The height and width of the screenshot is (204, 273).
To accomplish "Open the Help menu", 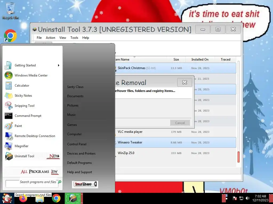I will coord(86,38).
